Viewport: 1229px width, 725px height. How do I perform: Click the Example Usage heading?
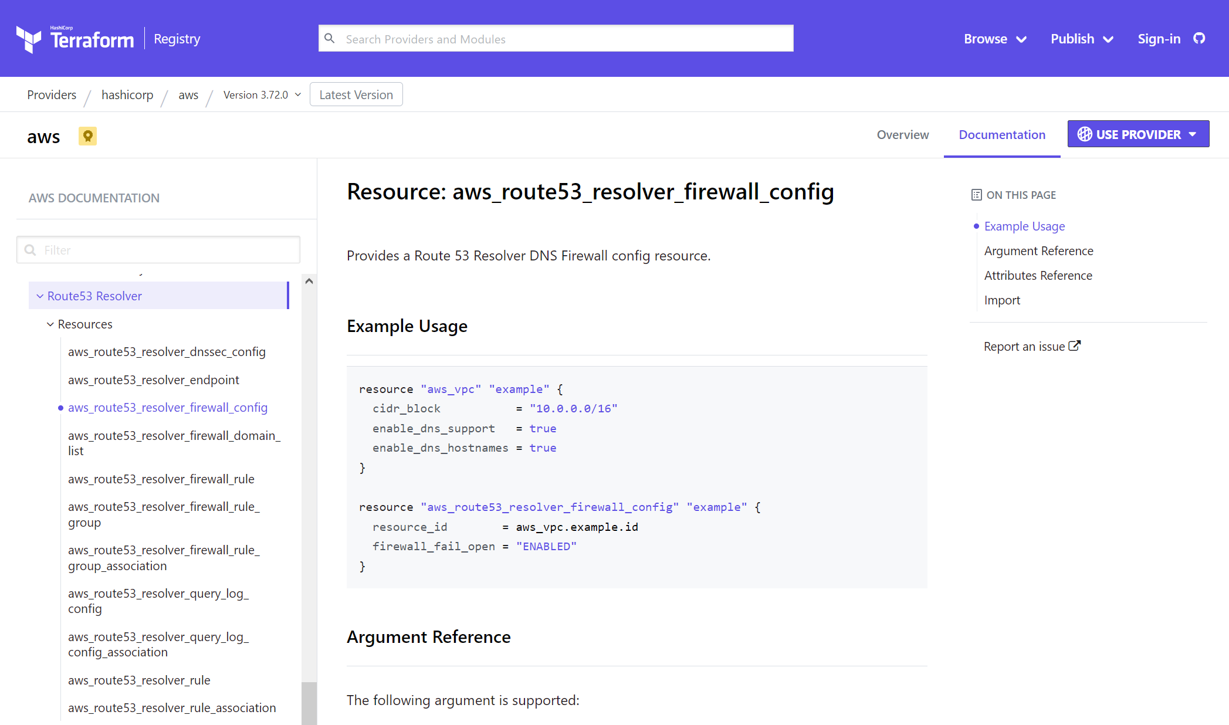click(x=407, y=326)
